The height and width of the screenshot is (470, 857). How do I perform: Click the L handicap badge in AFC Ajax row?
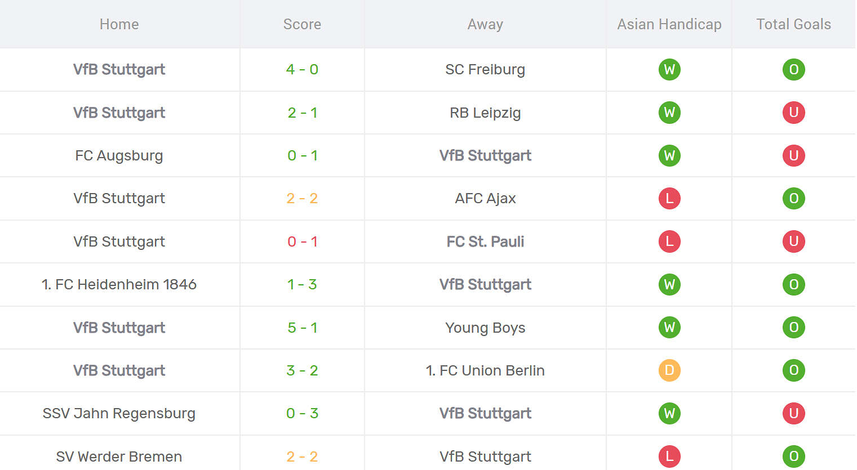pos(669,198)
